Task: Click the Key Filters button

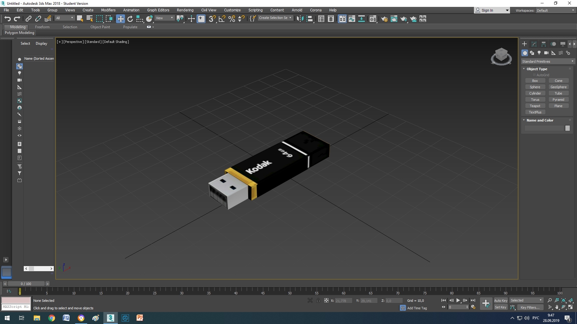Action: point(530,307)
